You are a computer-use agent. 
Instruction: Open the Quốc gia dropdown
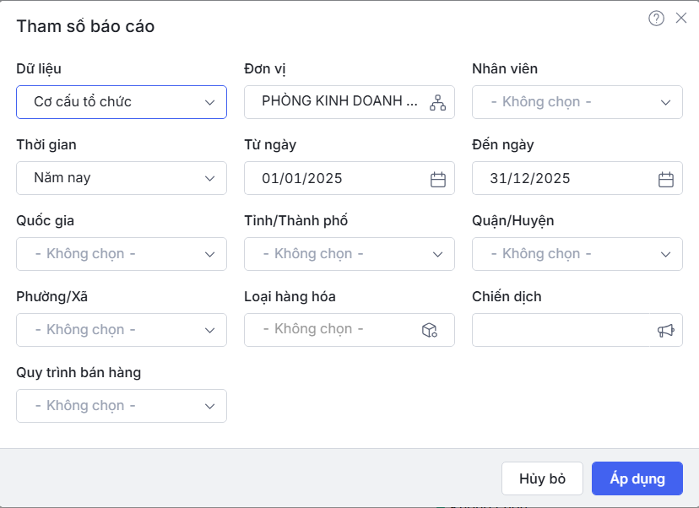pyautogui.click(x=122, y=254)
